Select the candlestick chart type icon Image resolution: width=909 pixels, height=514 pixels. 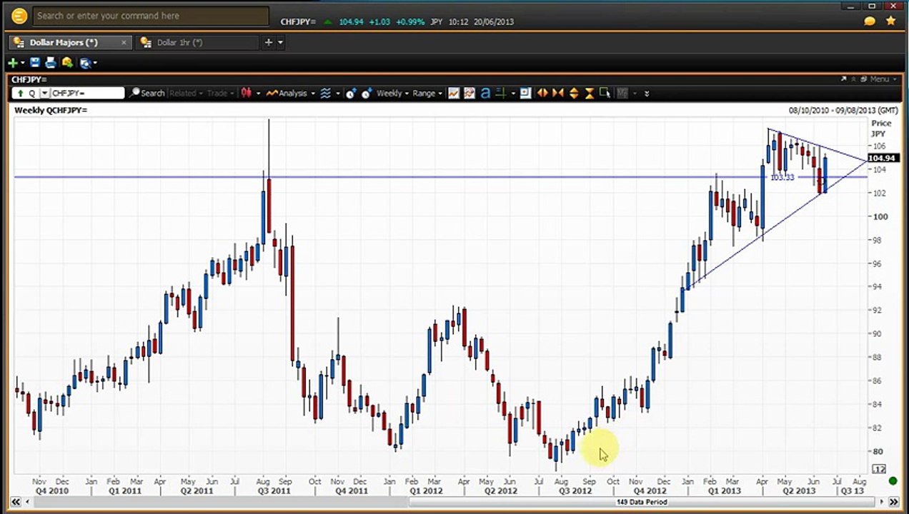(246, 93)
